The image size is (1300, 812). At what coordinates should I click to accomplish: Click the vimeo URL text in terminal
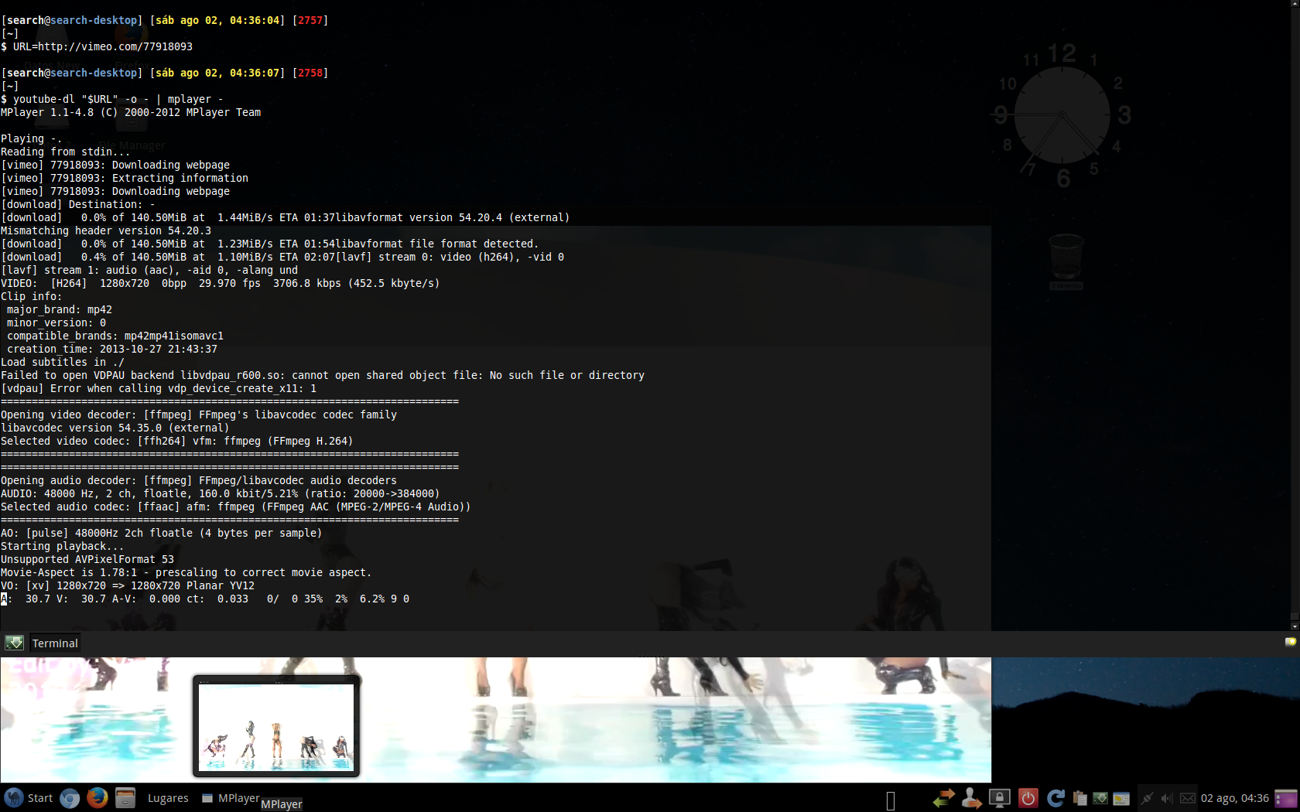coord(115,46)
